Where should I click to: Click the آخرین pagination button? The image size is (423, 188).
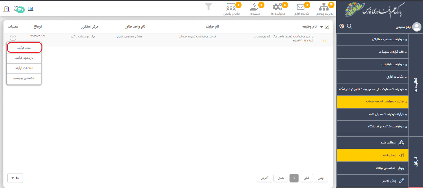tap(264, 178)
